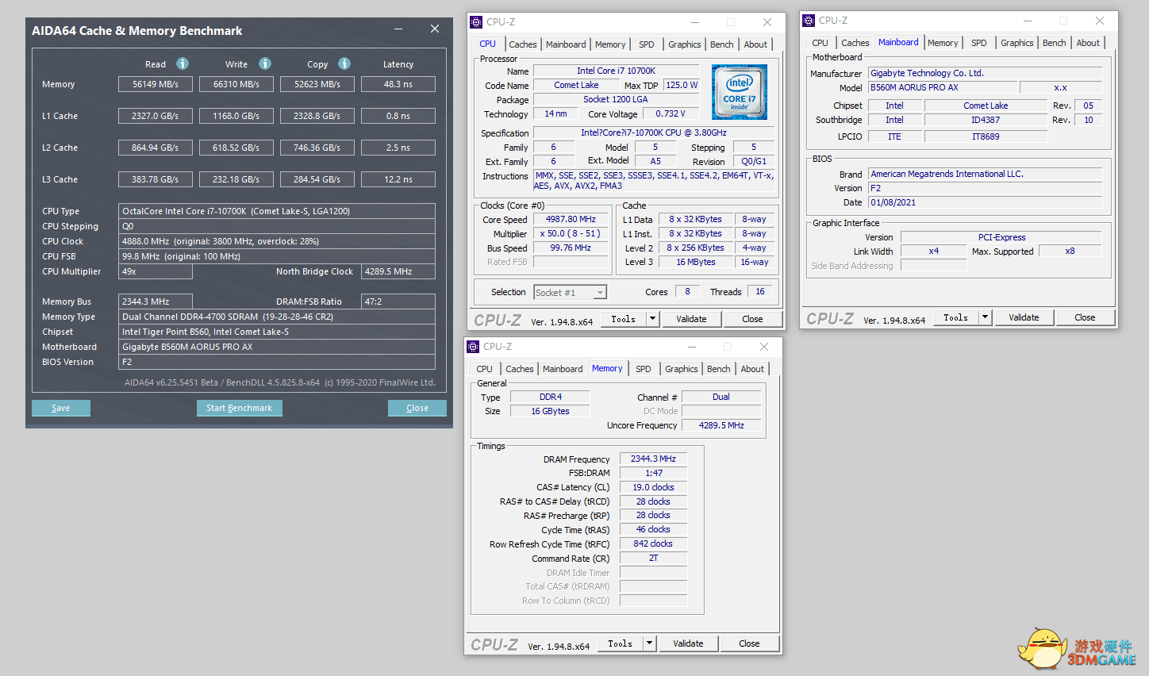Click Validate button in Memory window

[x=688, y=643]
